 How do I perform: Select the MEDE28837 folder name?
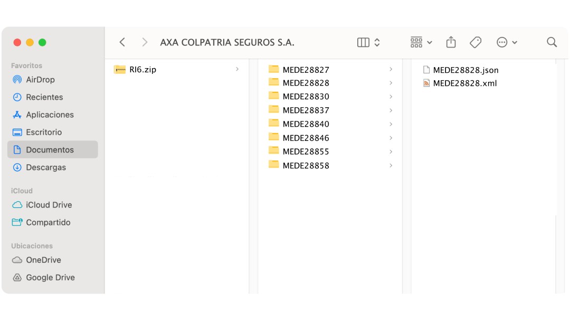[306, 110]
